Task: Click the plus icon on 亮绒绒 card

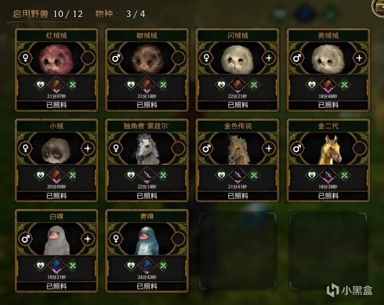Action: tap(359, 58)
